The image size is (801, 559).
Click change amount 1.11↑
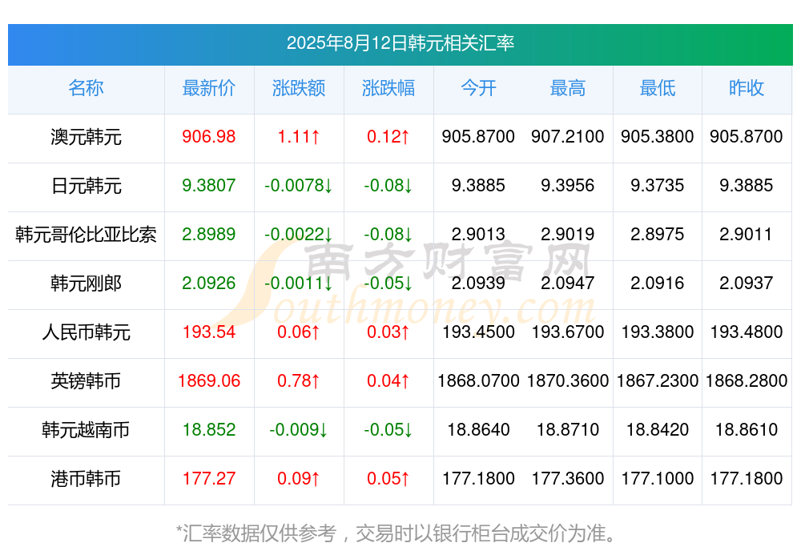click(299, 137)
